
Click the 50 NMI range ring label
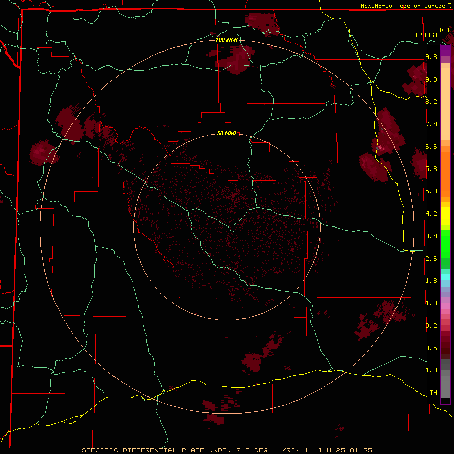(226, 133)
